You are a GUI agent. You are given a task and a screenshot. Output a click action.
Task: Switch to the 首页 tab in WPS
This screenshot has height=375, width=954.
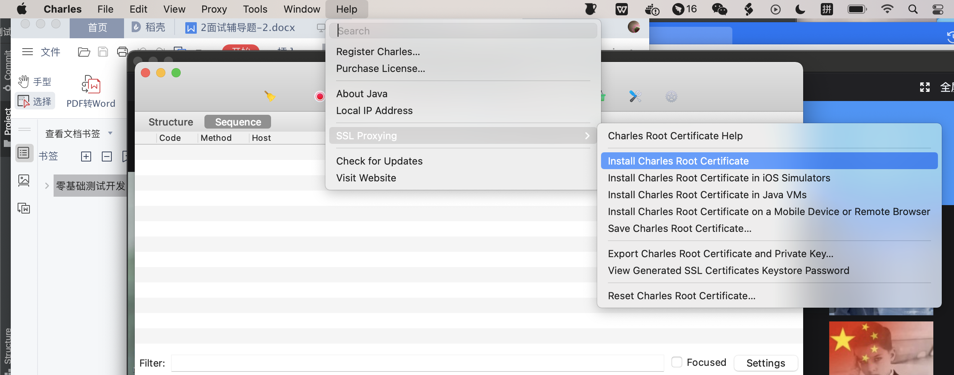point(97,28)
